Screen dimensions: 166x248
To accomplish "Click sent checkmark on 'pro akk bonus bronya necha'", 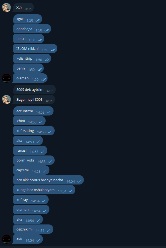I will click(79, 181).
